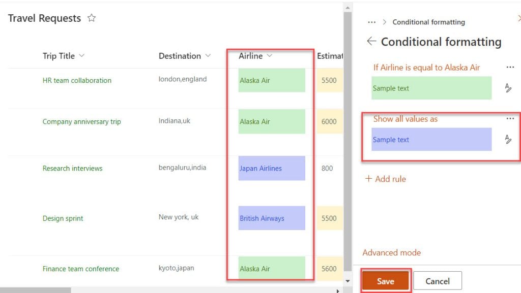Viewport: 521px width, 293px height.
Task: Click the Travel Requests list title
Action: [x=44, y=18]
